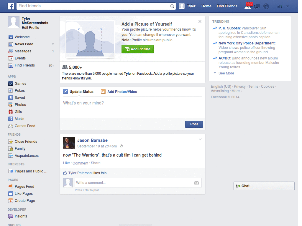Click the green Add Picture button
302x226 pixels.
tap(137, 49)
